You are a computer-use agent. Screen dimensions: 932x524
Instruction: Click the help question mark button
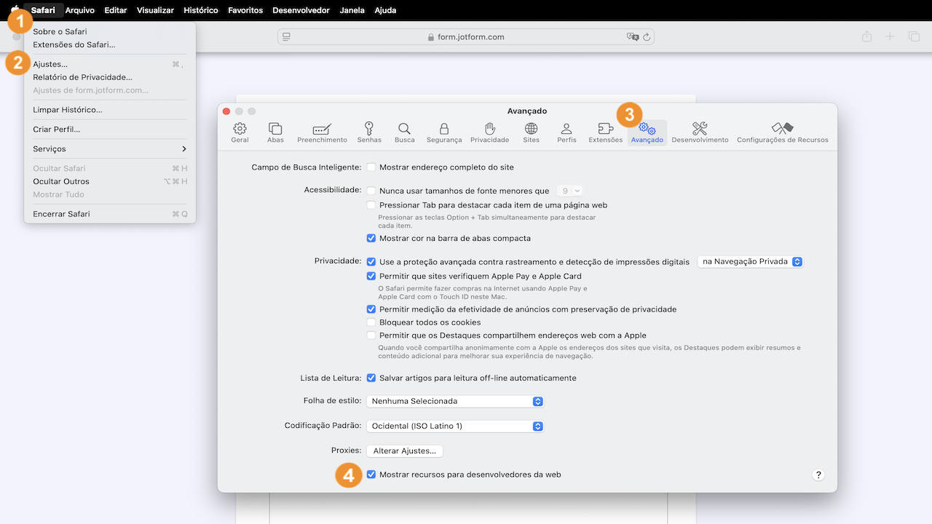(x=818, y=475)
